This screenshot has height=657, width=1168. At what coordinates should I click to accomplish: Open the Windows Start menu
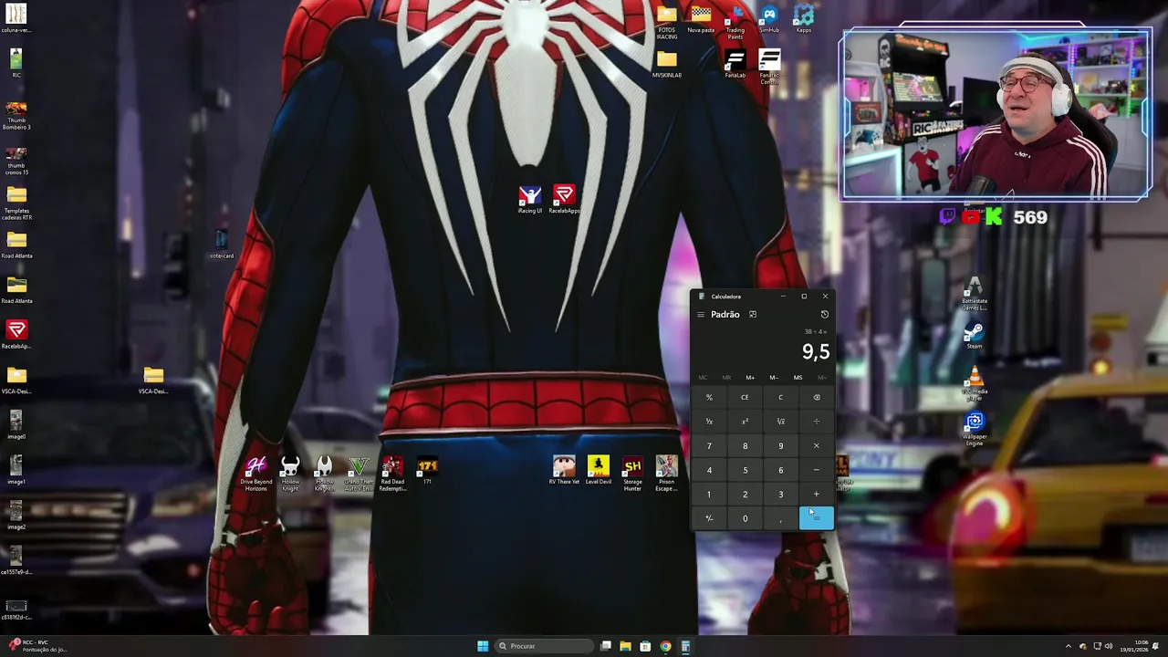coord(482,646)
